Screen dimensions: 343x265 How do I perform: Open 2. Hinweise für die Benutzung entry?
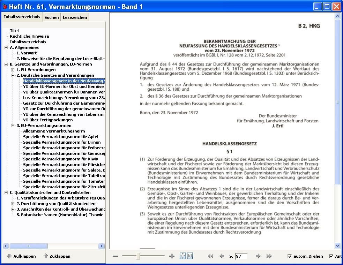[61, 59]
